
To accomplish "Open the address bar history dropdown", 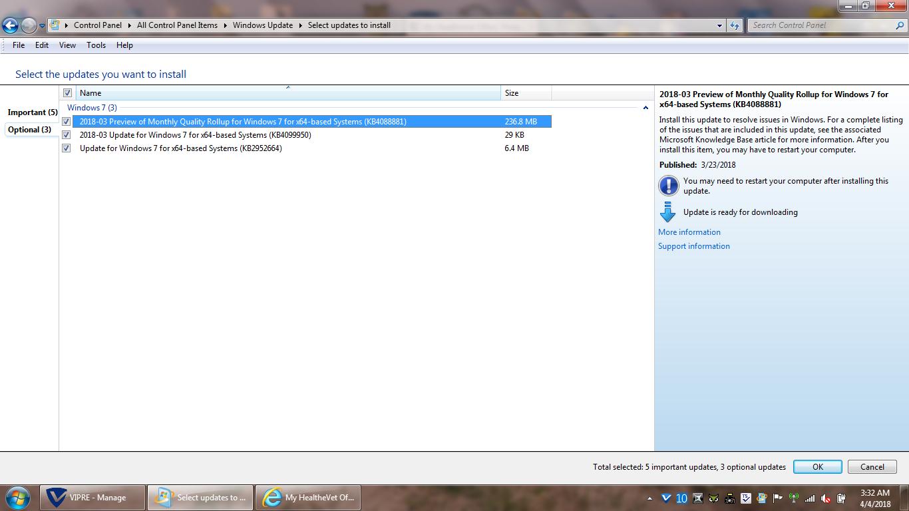I will 720,25.
